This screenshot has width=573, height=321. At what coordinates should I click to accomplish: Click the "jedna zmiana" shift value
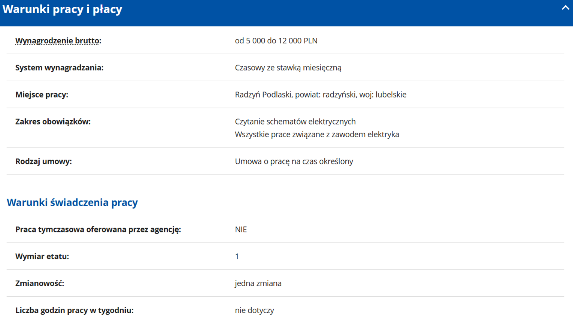(258, 283)
